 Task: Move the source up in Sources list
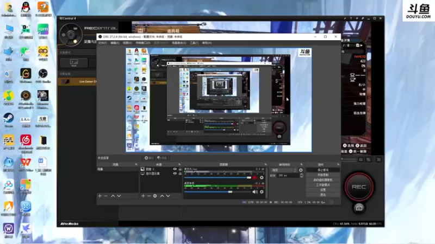(162, 196)
